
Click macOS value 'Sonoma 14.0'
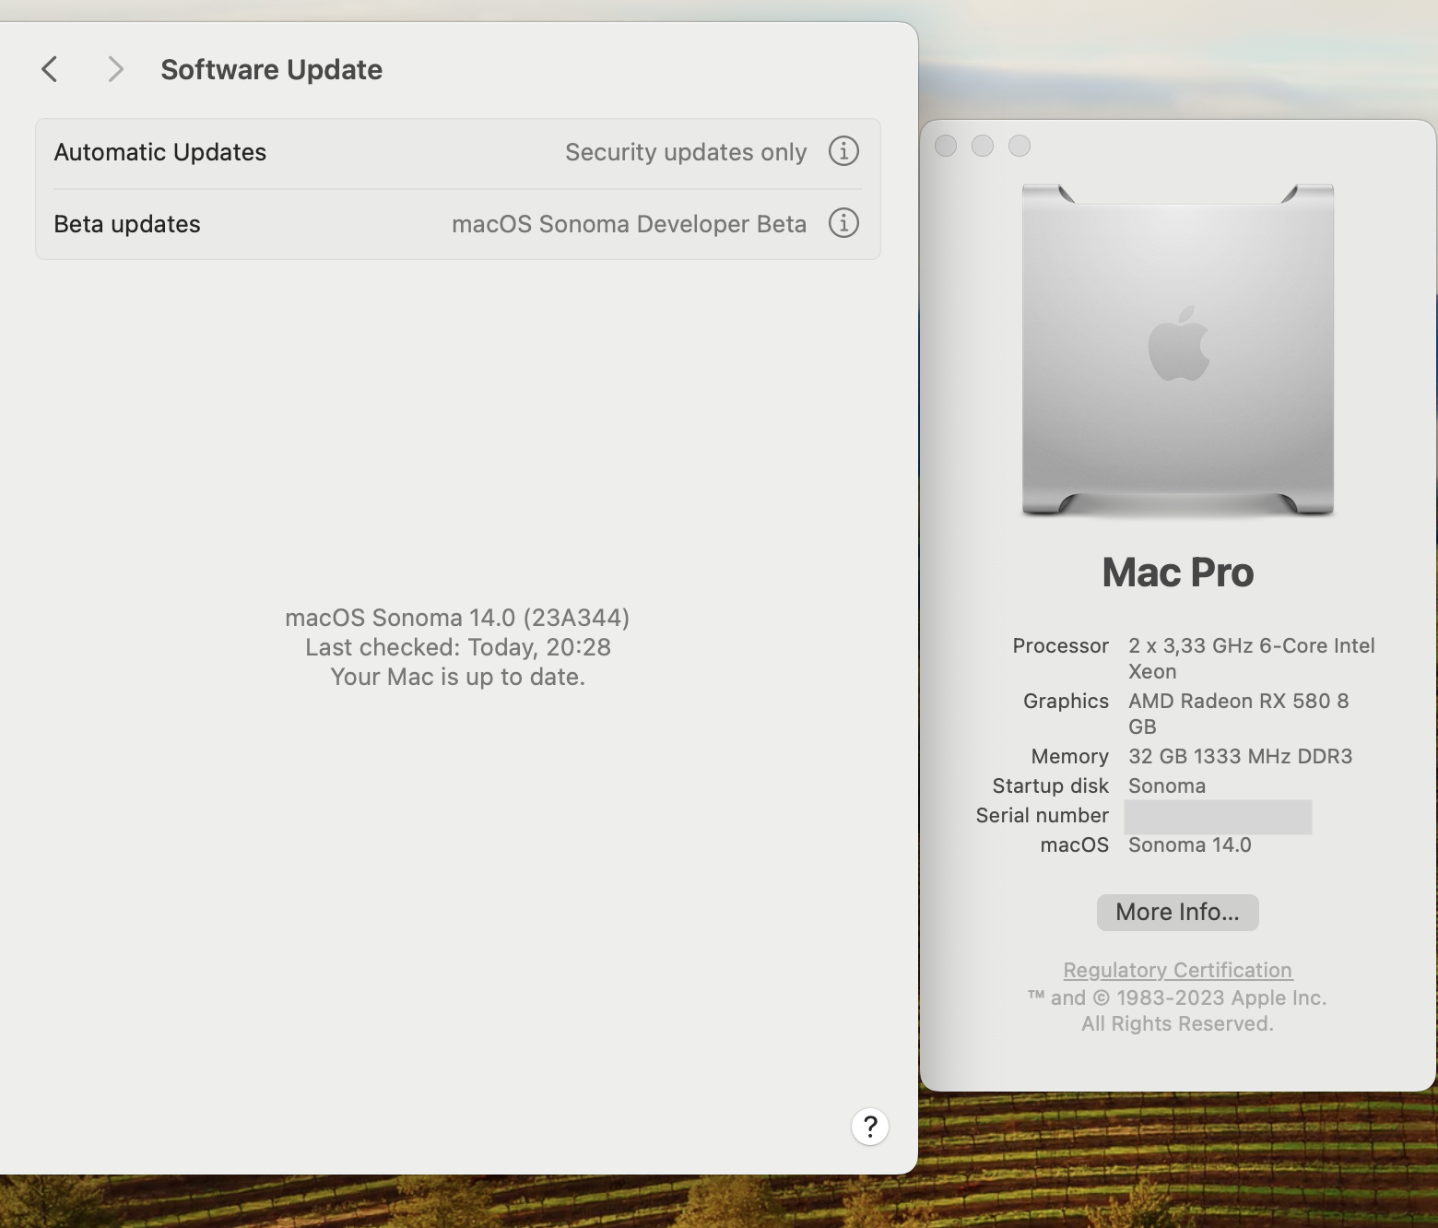1190,844
